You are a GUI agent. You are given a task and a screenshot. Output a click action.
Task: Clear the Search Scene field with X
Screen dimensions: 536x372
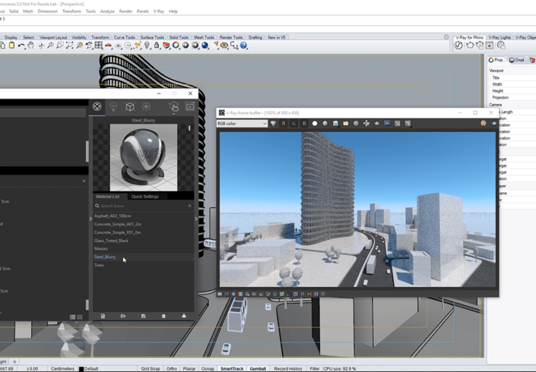point(190,206)
